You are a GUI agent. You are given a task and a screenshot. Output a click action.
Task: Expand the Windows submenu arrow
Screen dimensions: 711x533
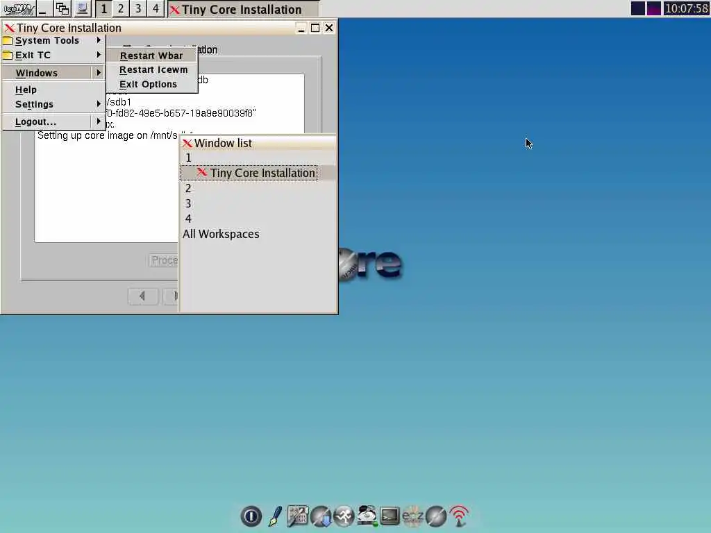coord(99,73)
